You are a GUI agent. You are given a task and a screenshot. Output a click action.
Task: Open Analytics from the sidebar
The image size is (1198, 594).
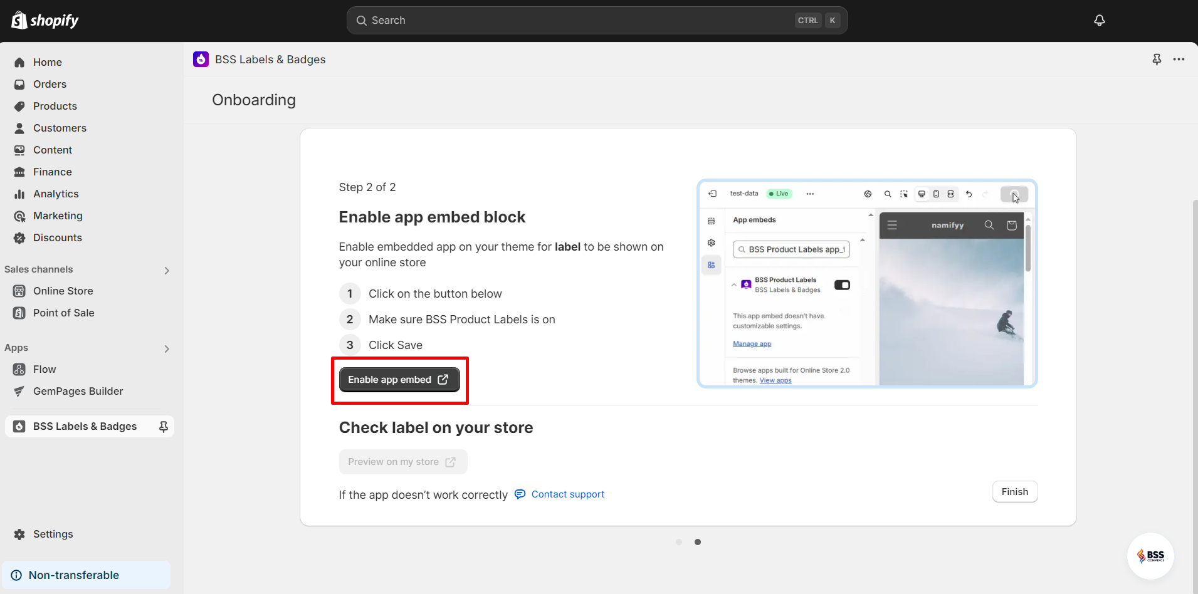tap(56, 194)
